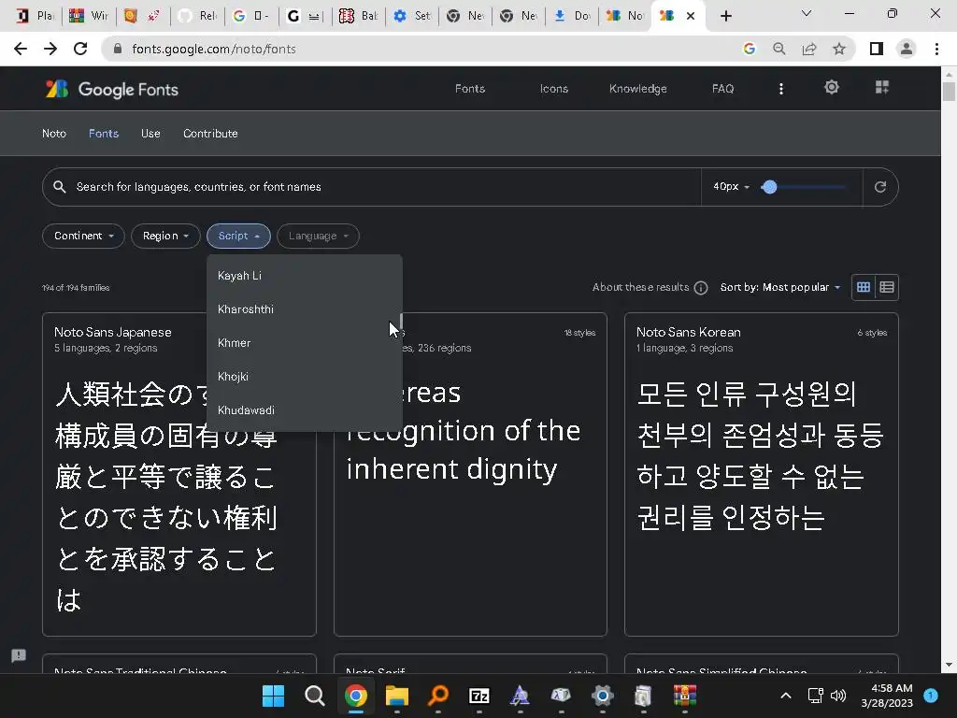Show hidden system tray icons
Screen dimensions: 957x718
tap(786, 696)
